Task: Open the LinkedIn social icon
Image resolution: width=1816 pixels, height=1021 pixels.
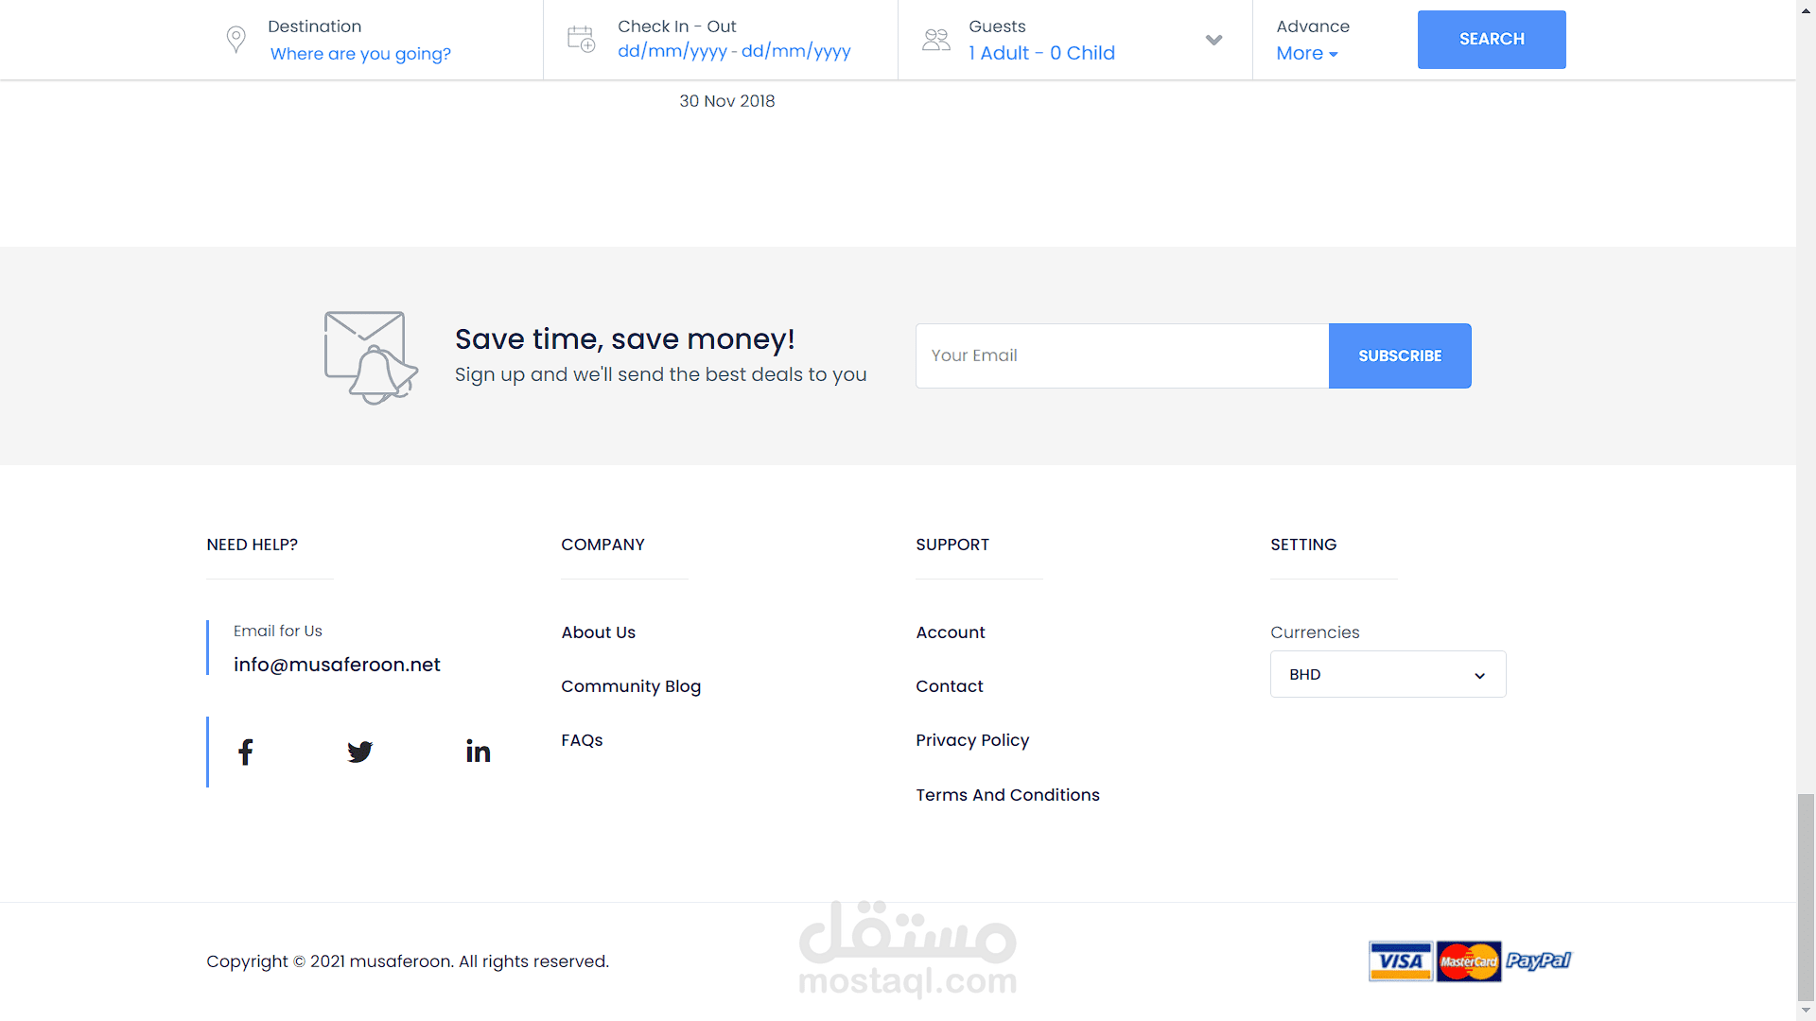Action: click(x=478, y=752)
